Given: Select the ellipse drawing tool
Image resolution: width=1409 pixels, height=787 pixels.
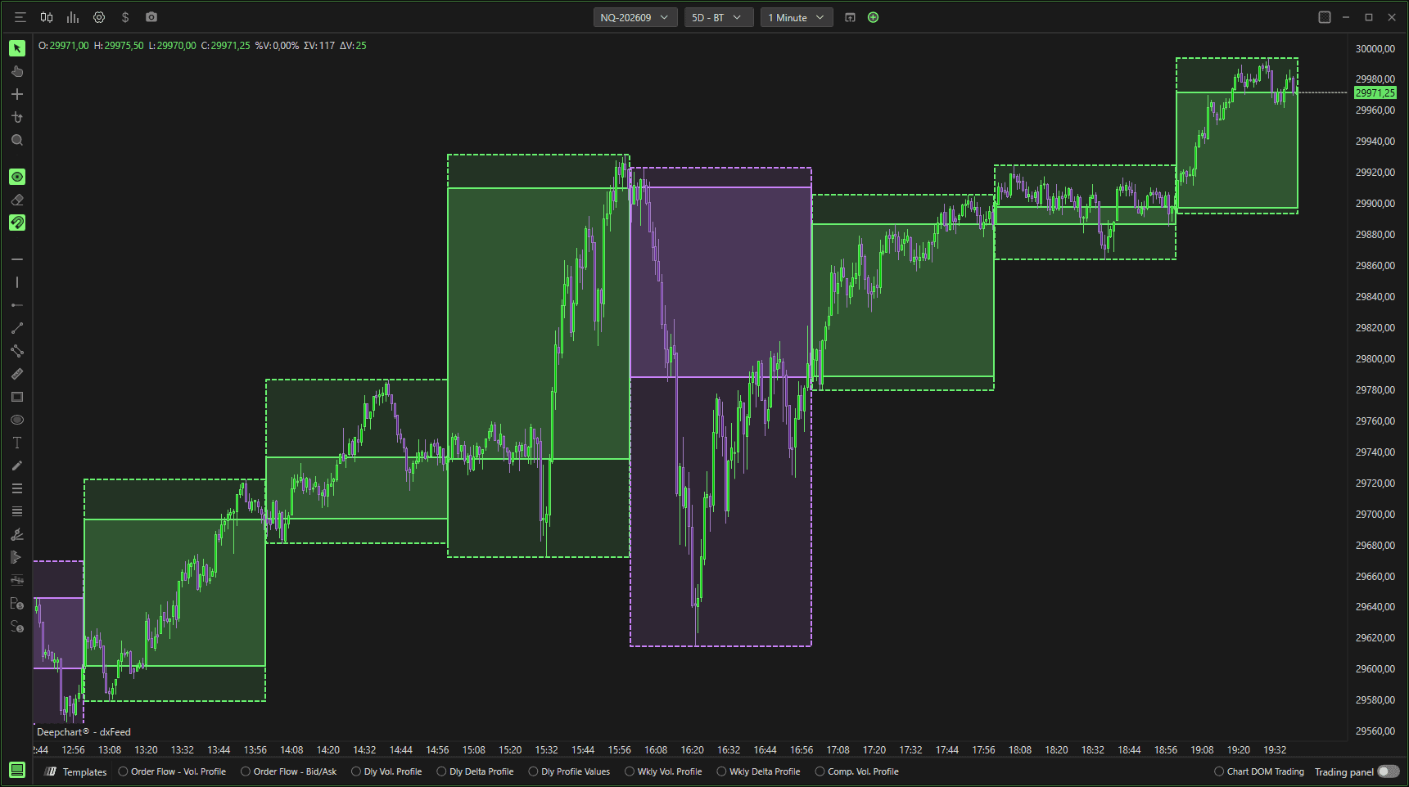Looking at the screenshot, I should [x=17, y=420].
